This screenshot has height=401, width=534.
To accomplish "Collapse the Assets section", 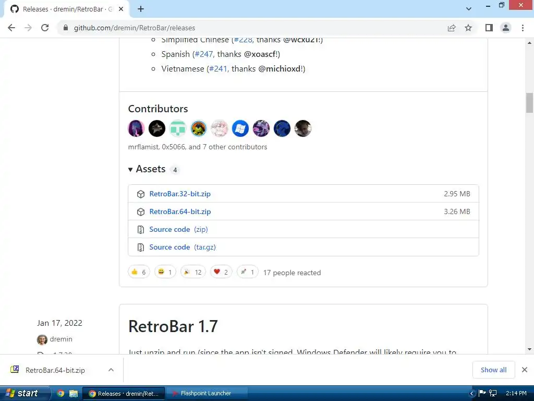I will coord(147,169).
